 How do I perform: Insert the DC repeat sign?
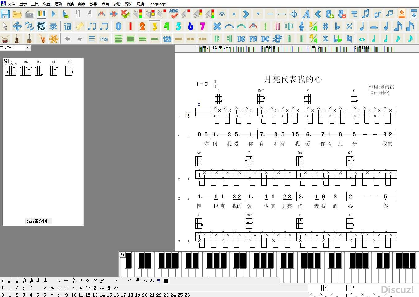[x=265, y=39]
